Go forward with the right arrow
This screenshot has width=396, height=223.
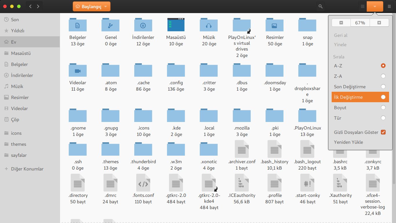[x=38, y=6]
